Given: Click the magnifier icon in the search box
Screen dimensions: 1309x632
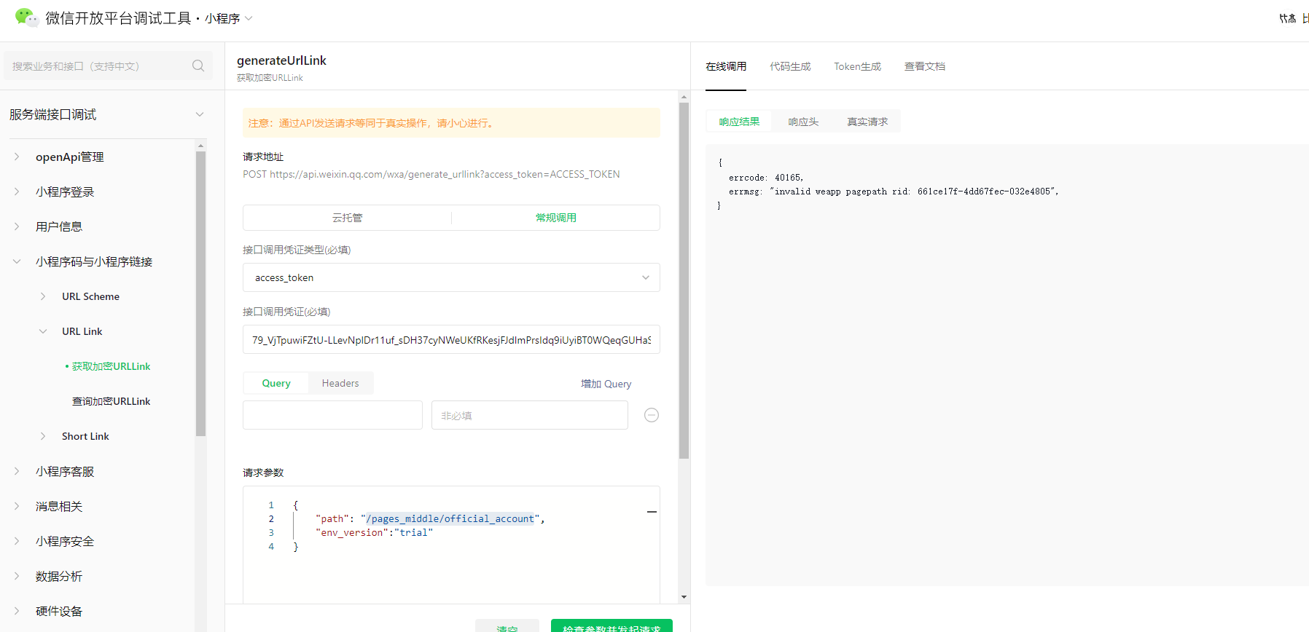Looking at the screenshot, I should pos(198,66).
